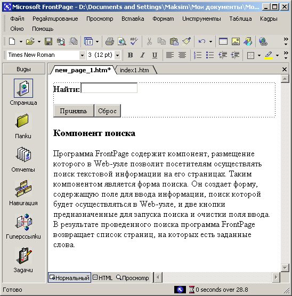Run the ABC spelling check icon
The width and height of the screenshot is (292, 296).
pos(134,41)
